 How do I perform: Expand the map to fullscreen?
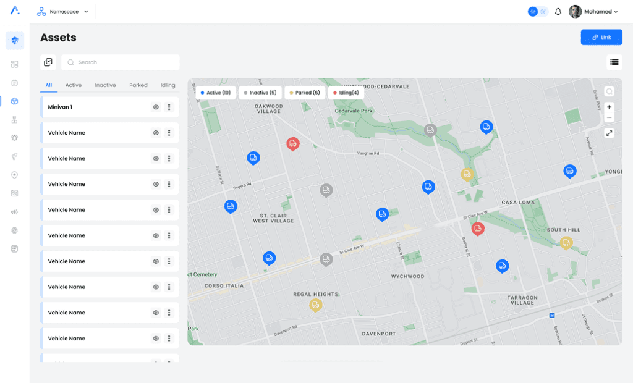[610, 133]
